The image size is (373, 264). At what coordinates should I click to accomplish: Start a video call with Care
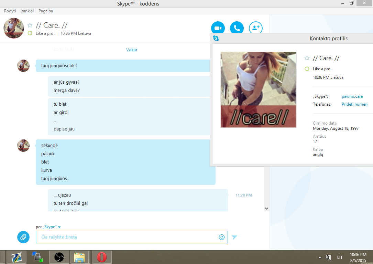coord(218,28)
